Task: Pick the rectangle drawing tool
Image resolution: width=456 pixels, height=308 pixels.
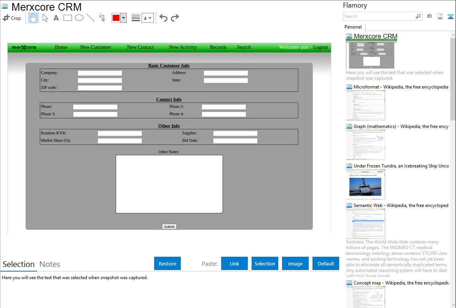Action: (67, 18)
